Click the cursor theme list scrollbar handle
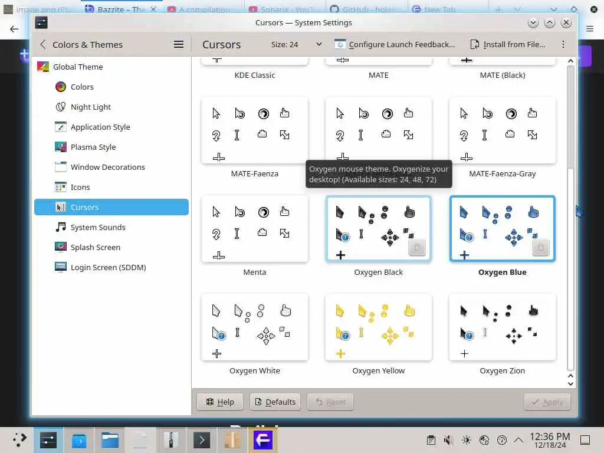604x453 pixels. [x=570, y=117]
